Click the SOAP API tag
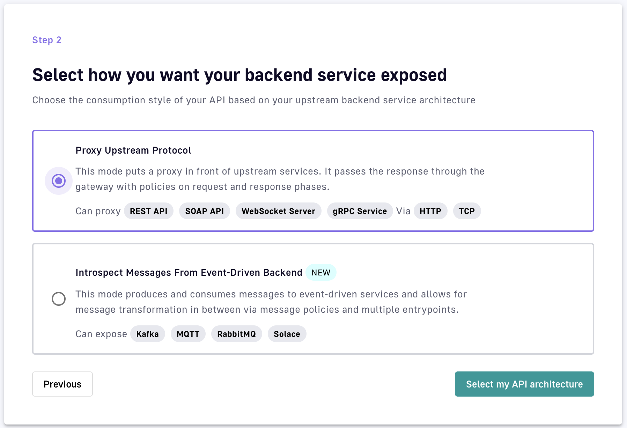627x428 pixels. [204, 211]
